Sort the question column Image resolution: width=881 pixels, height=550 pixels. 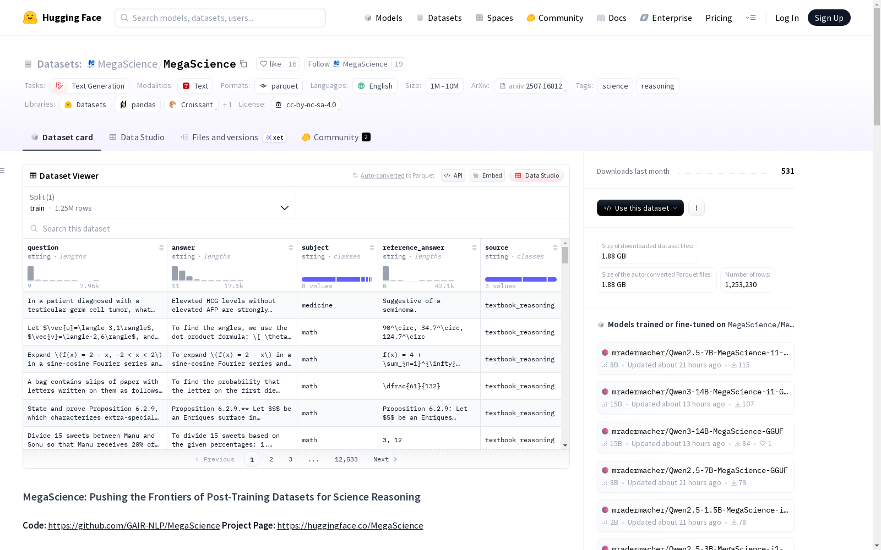(161, 248)
